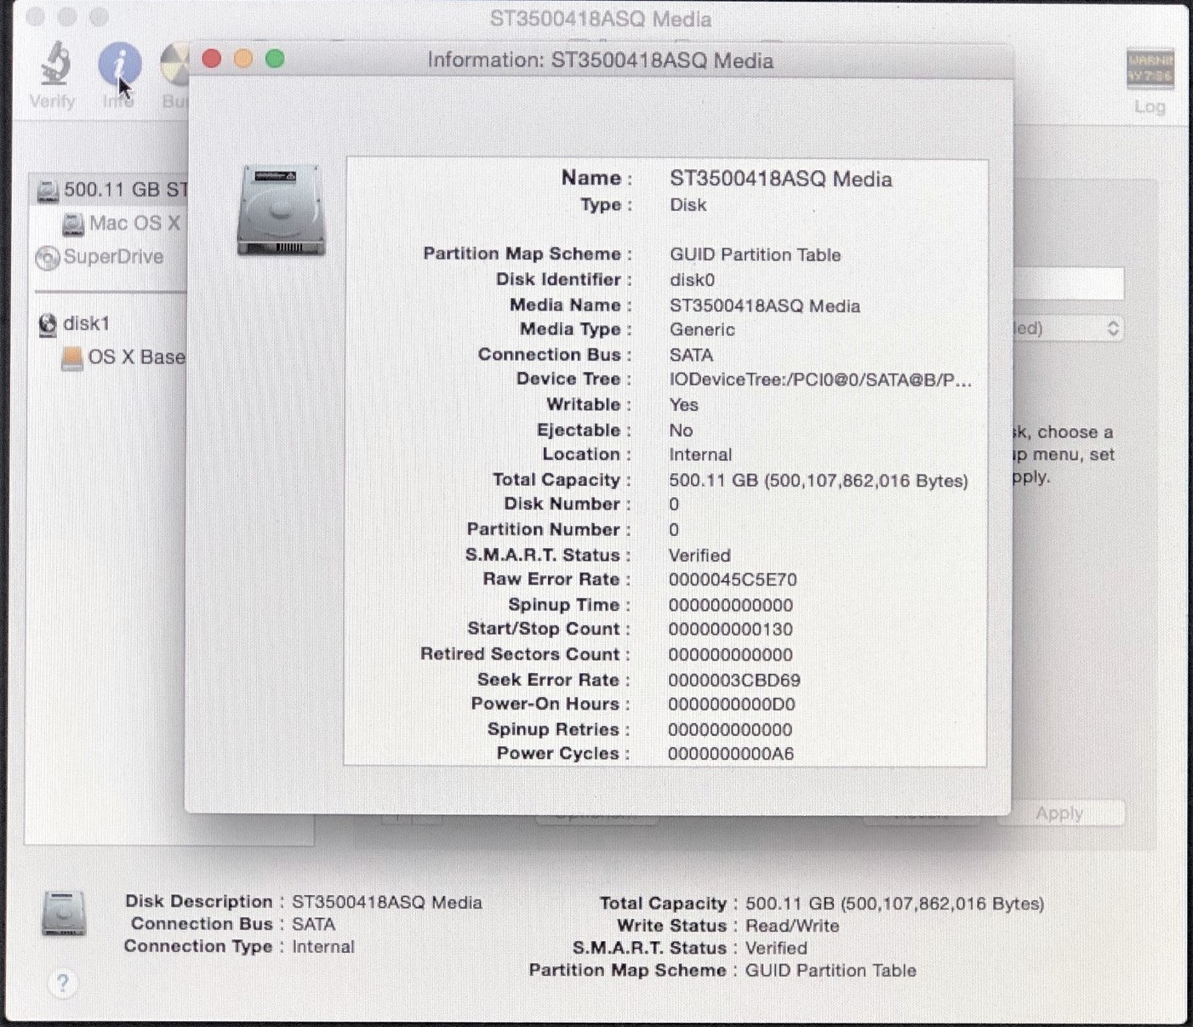Click the Power Cycles value '0000000000A6'
Viewport: 1193px width, 1027px height.
click(x=731, y=754)
